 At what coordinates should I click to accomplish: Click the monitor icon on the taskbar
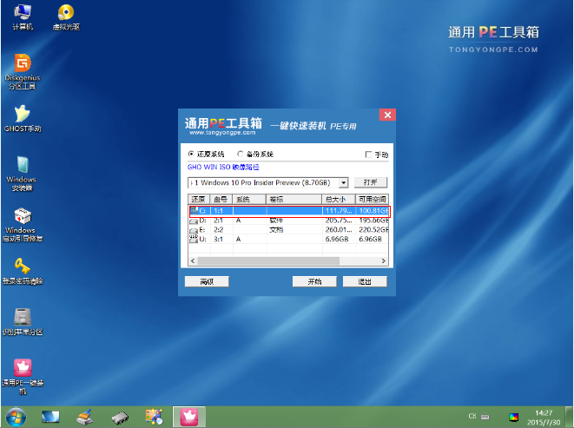tap(50, 417)
